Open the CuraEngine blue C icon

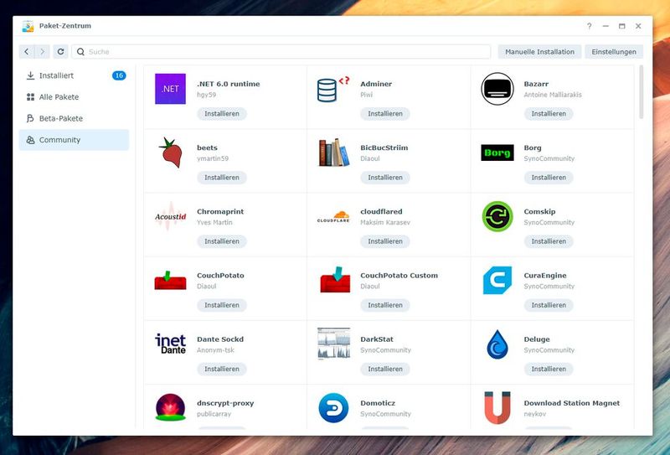497,280
